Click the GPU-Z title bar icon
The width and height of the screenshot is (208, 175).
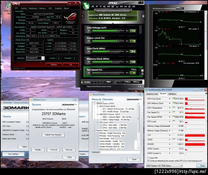tap(146, 90)
